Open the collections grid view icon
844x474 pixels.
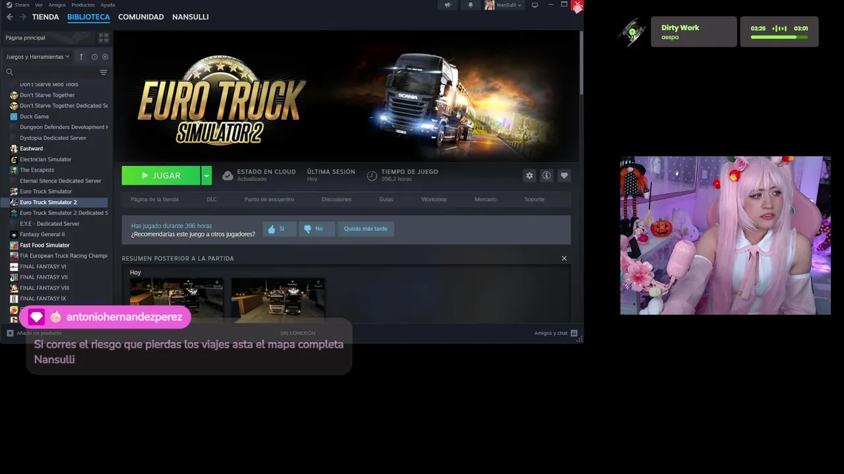click(104, 38)
